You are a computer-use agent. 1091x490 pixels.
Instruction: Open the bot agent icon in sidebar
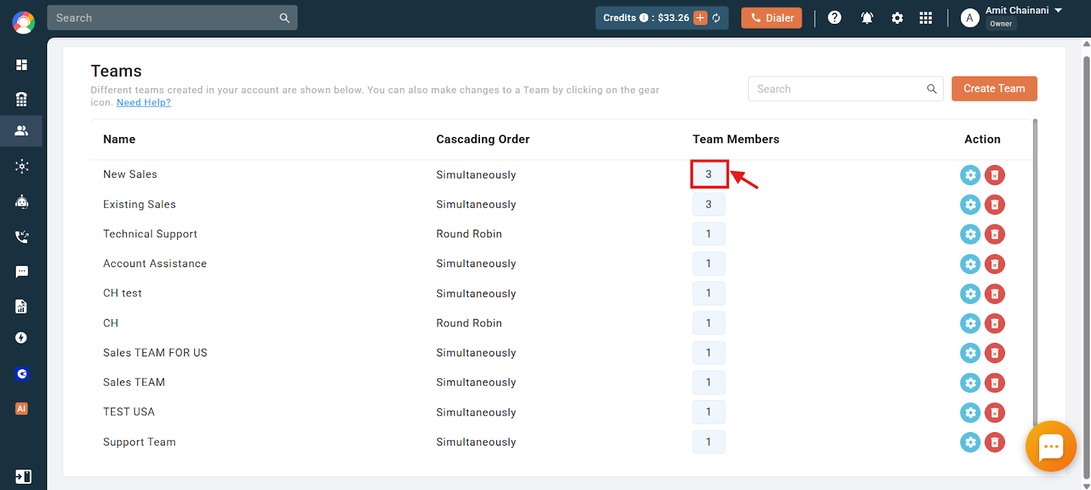[x=22, y=201]
